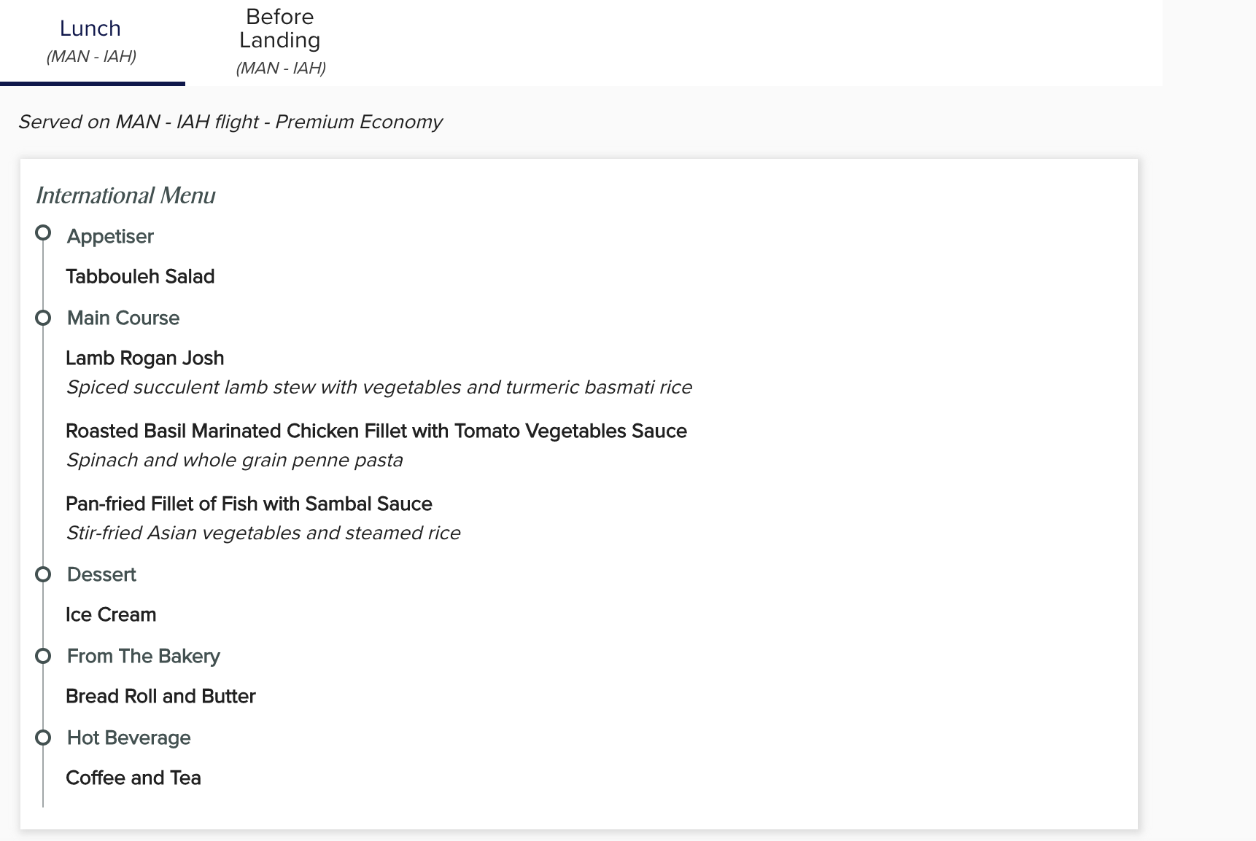Viewport: 1256px width, 841px height.
Task: Click the Tabbouleh Salad item
Action: [140, 276]
